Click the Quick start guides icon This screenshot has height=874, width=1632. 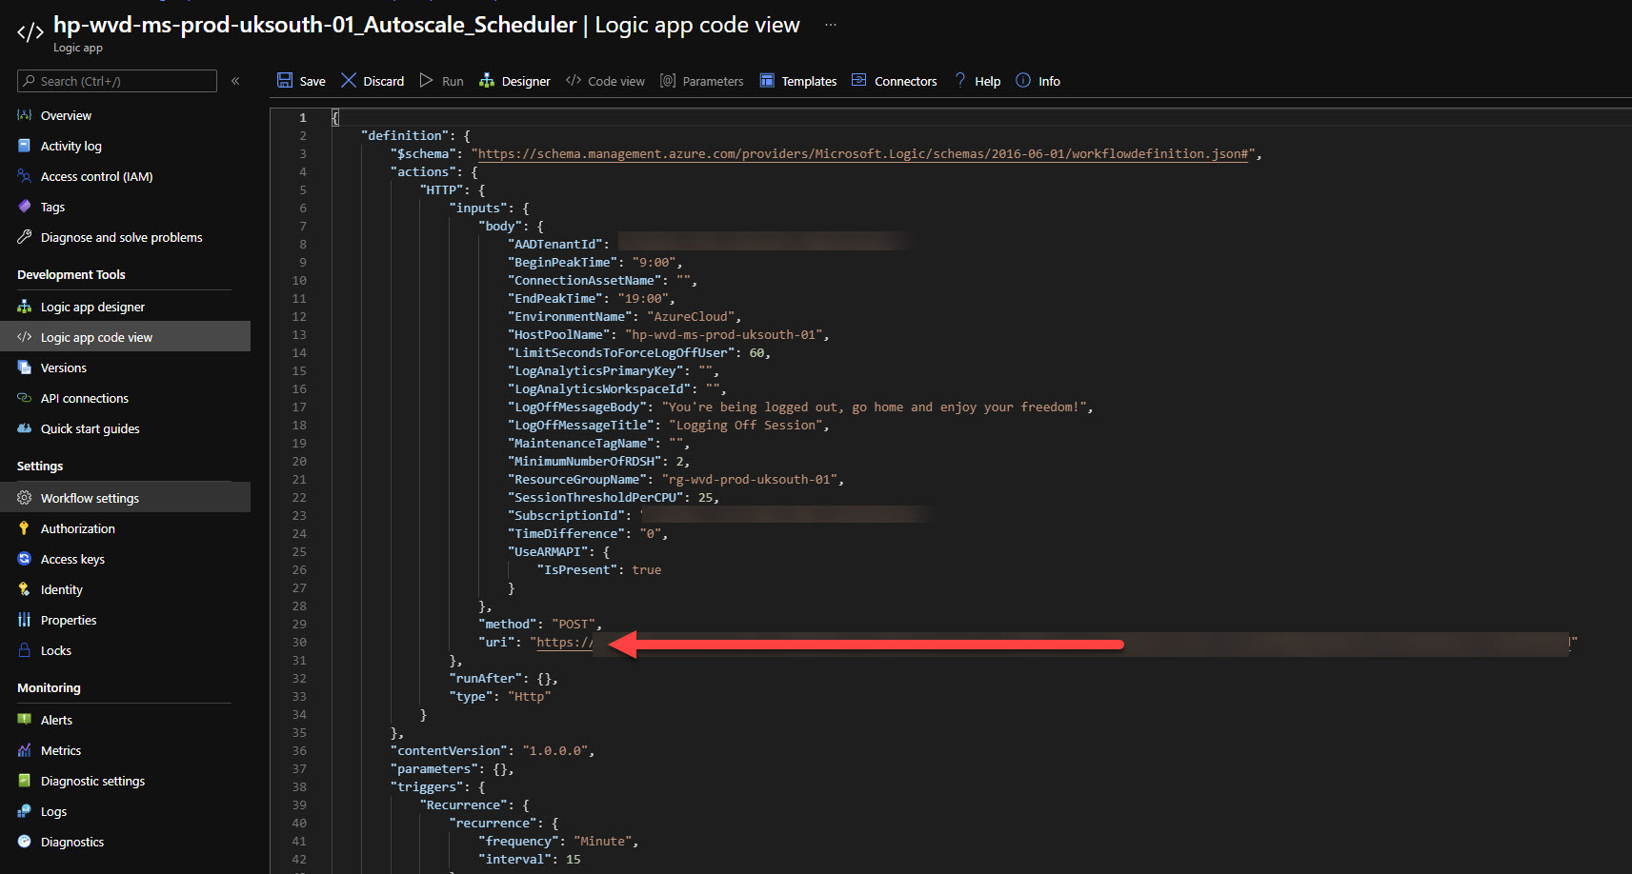click(x=25, y=428)
